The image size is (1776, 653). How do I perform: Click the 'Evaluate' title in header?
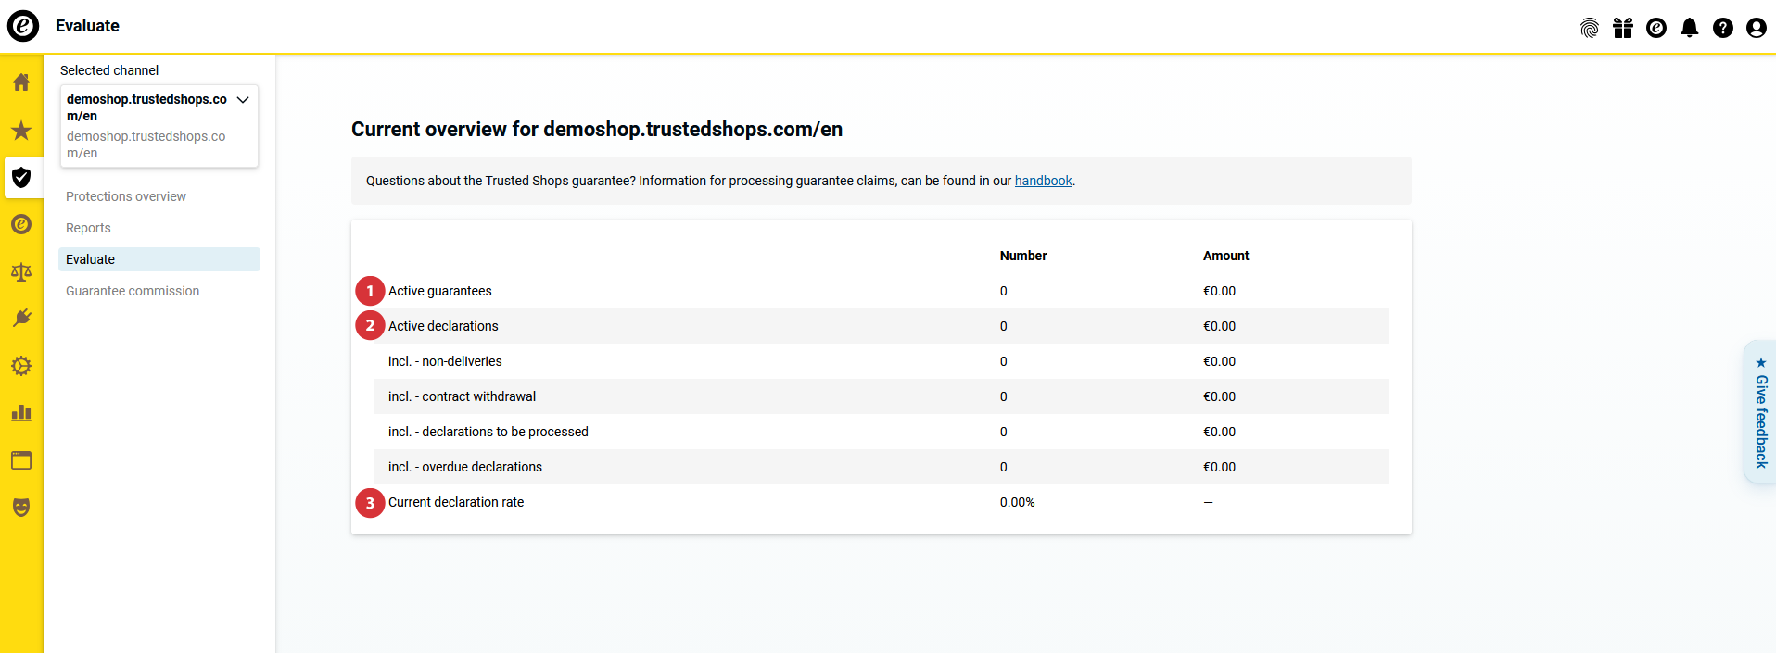point(87,26)
